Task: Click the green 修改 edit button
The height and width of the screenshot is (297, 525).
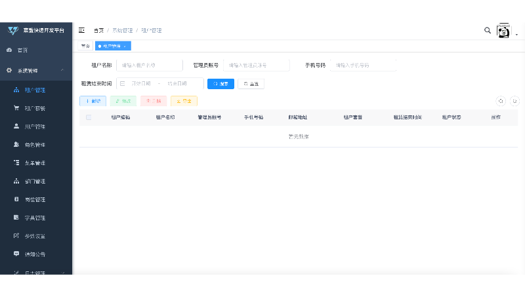Action: (123, 101)
